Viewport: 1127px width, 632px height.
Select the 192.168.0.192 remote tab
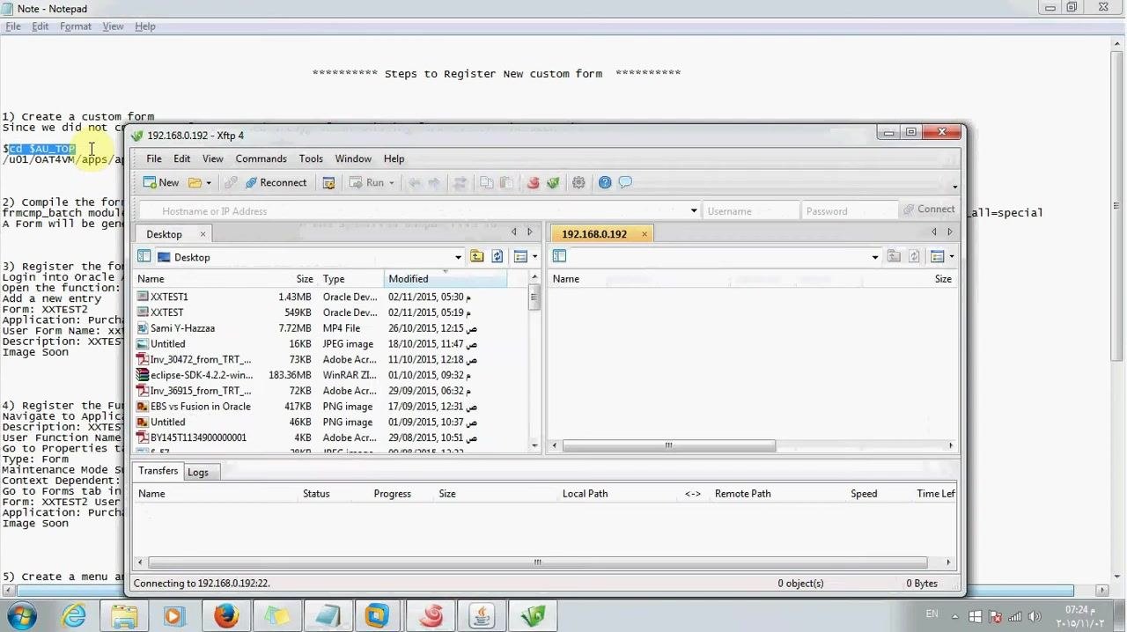594,234
